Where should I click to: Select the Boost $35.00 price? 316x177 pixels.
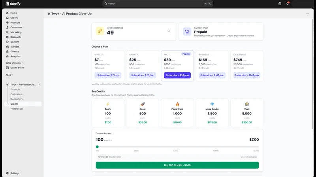coord(143,122)
